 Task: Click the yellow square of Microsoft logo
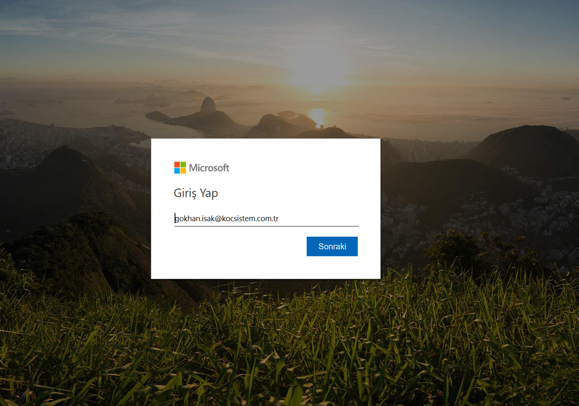(x=183, y=171)
